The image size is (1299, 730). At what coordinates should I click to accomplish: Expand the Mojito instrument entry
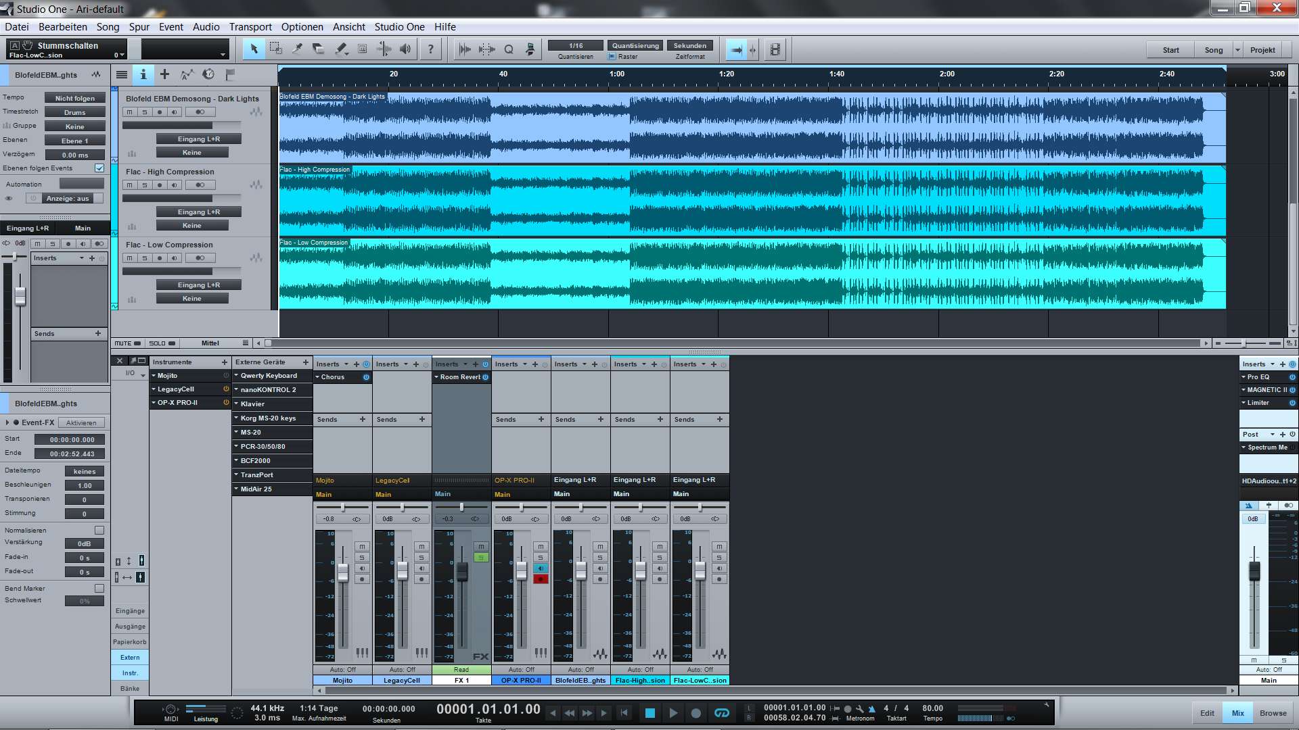click(x=154, y=376)
